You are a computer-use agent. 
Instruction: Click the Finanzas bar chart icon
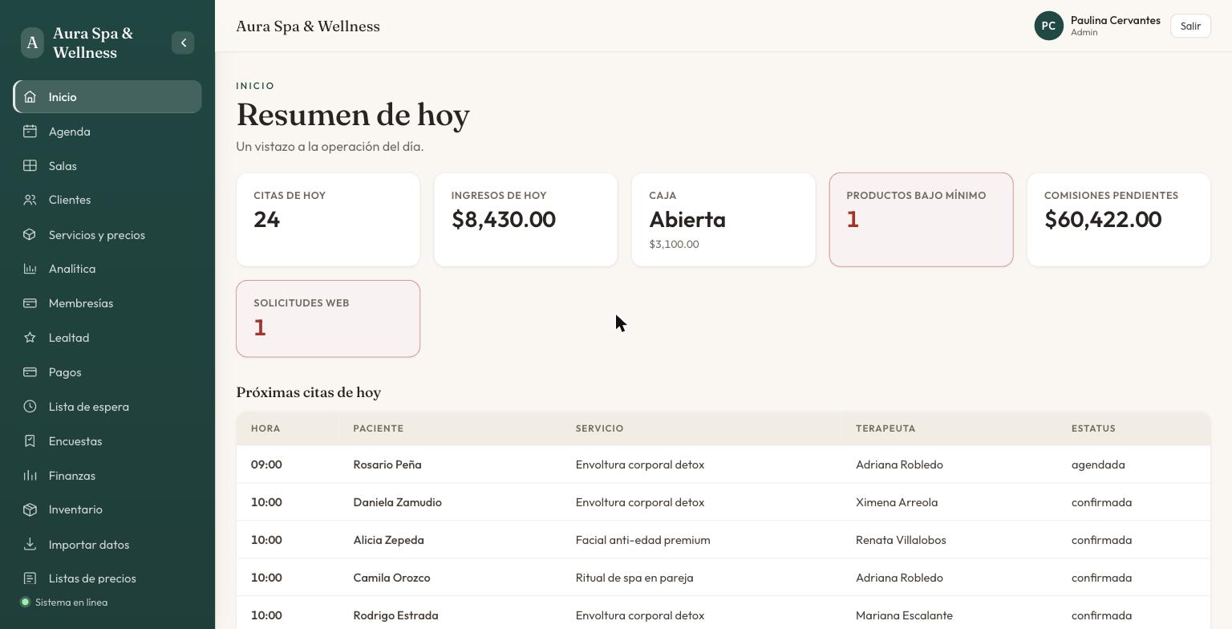30,476
